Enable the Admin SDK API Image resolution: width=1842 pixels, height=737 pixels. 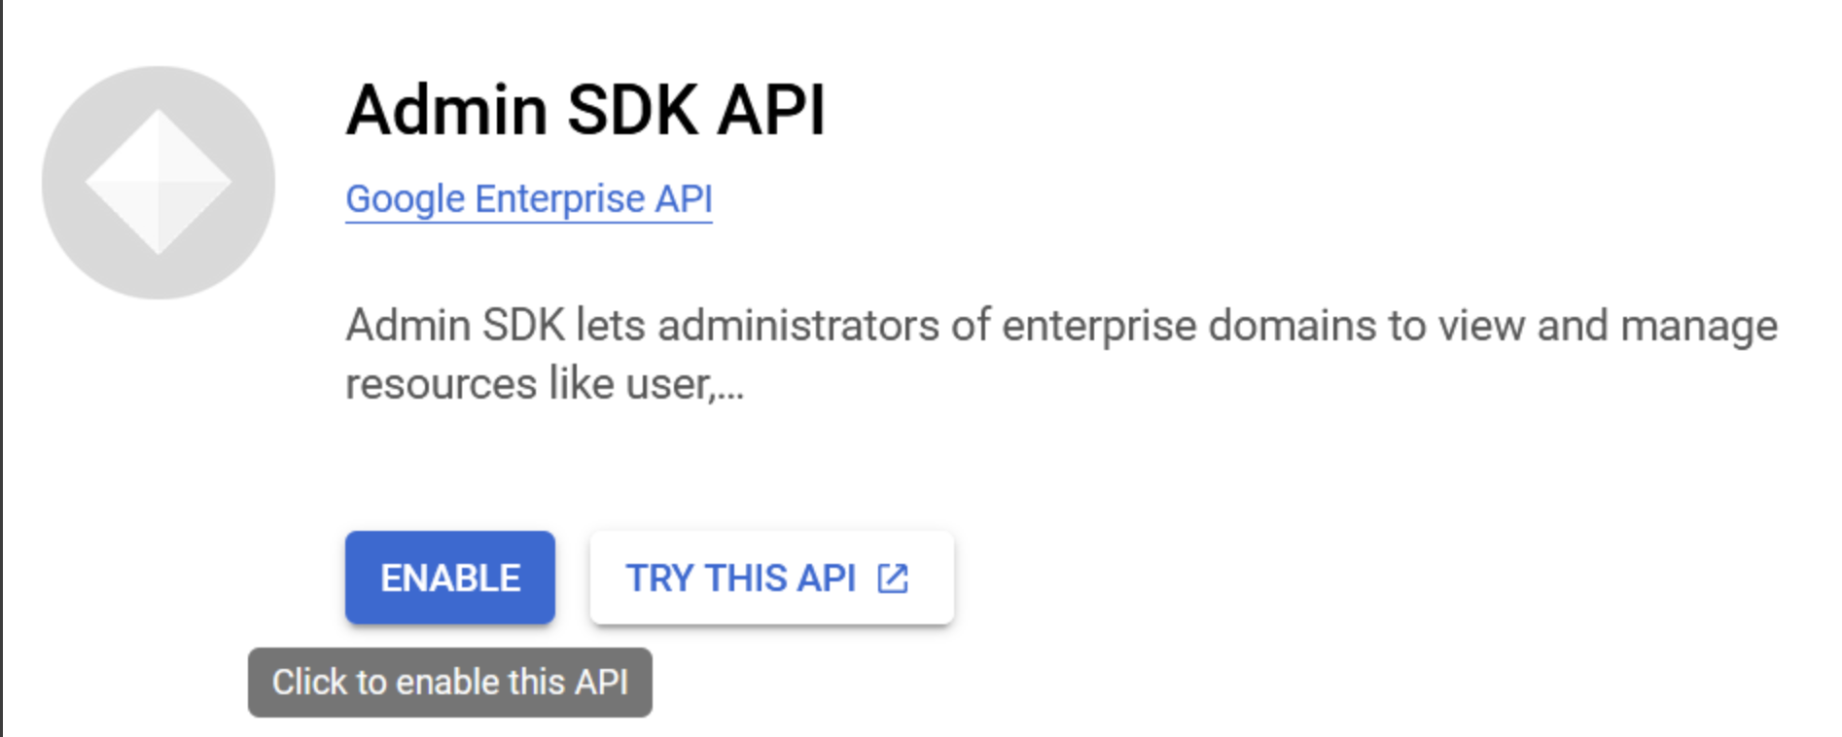coord(450,578)
